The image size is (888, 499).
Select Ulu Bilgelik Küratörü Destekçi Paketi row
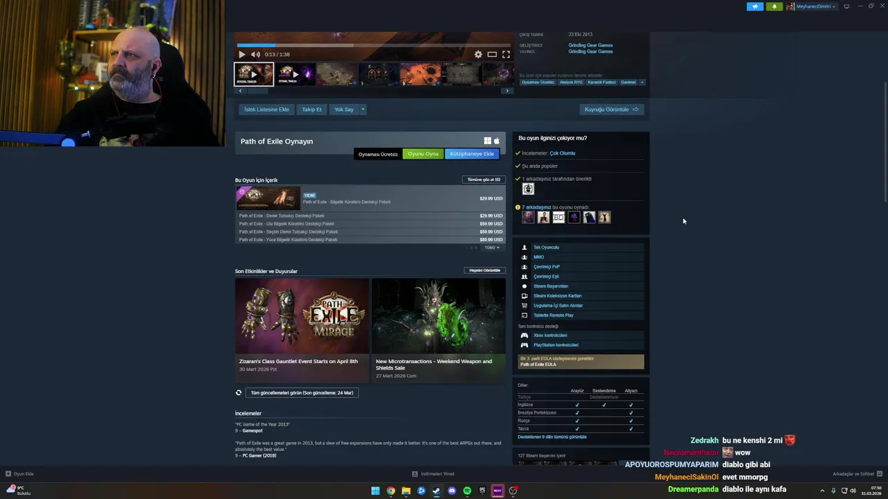[370, 224]
